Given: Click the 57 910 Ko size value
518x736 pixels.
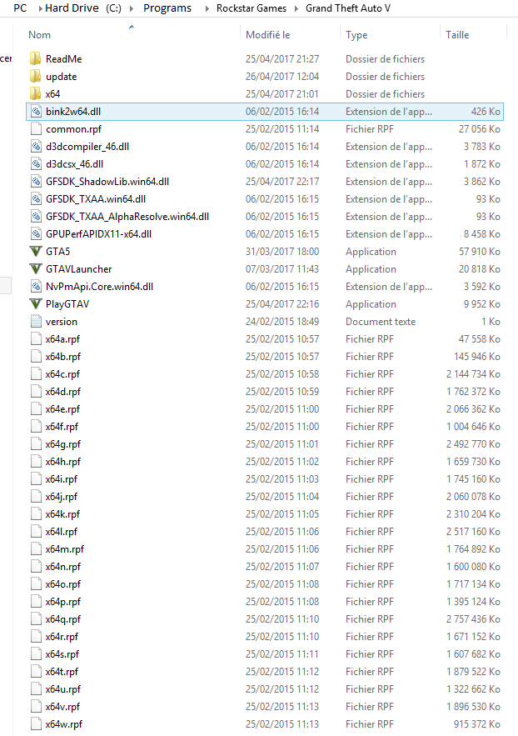Looking at the screenshot, I should [x=479, y=252].
